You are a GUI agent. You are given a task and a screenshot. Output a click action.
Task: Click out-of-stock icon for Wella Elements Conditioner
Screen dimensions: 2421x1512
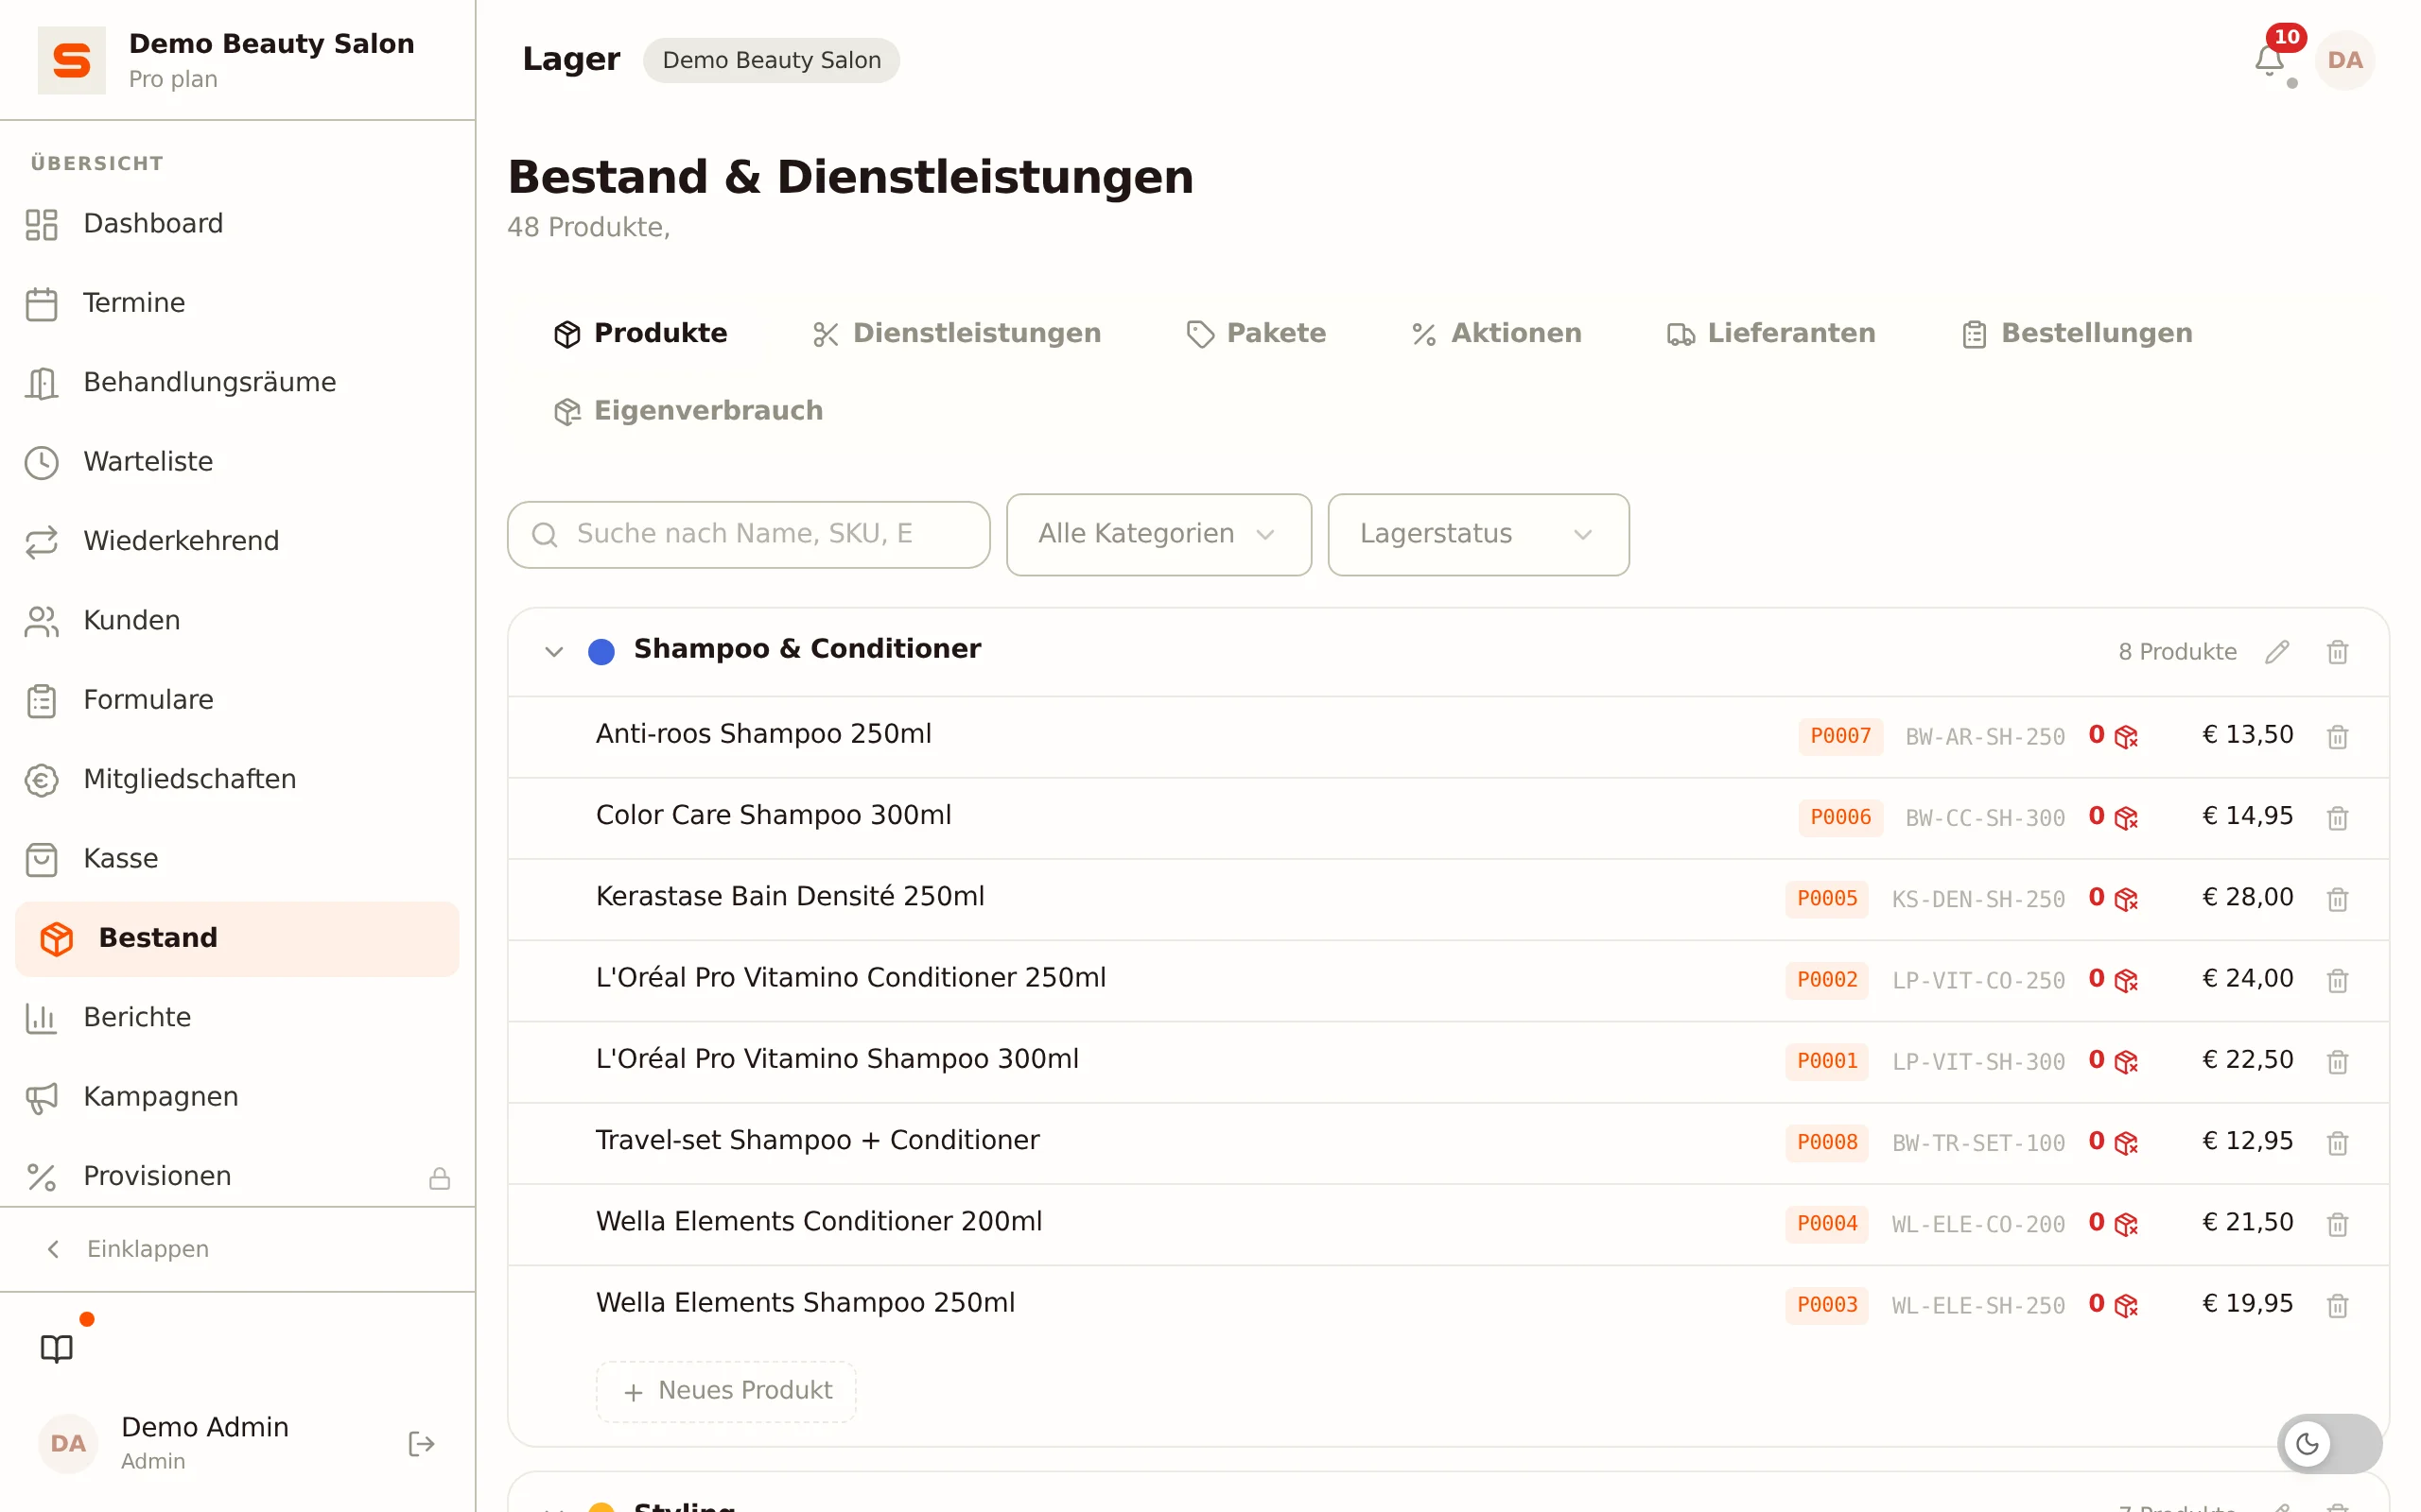tap(2126, 1224)
